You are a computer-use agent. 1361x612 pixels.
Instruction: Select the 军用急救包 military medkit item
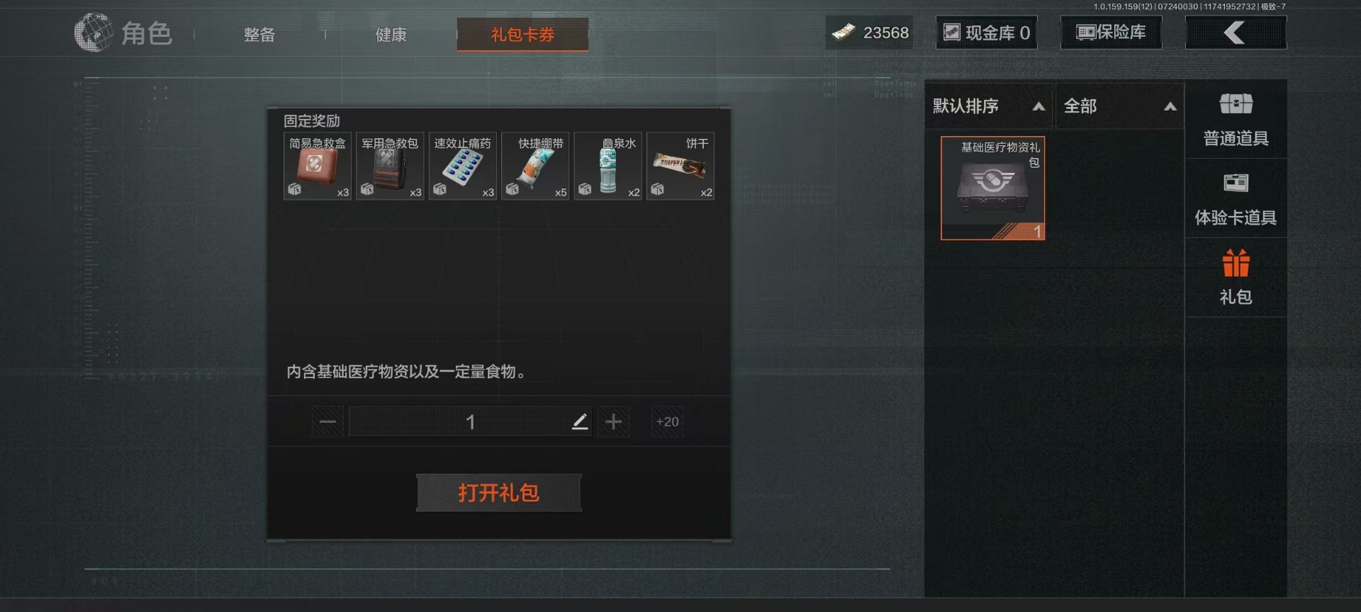[390, 166]
